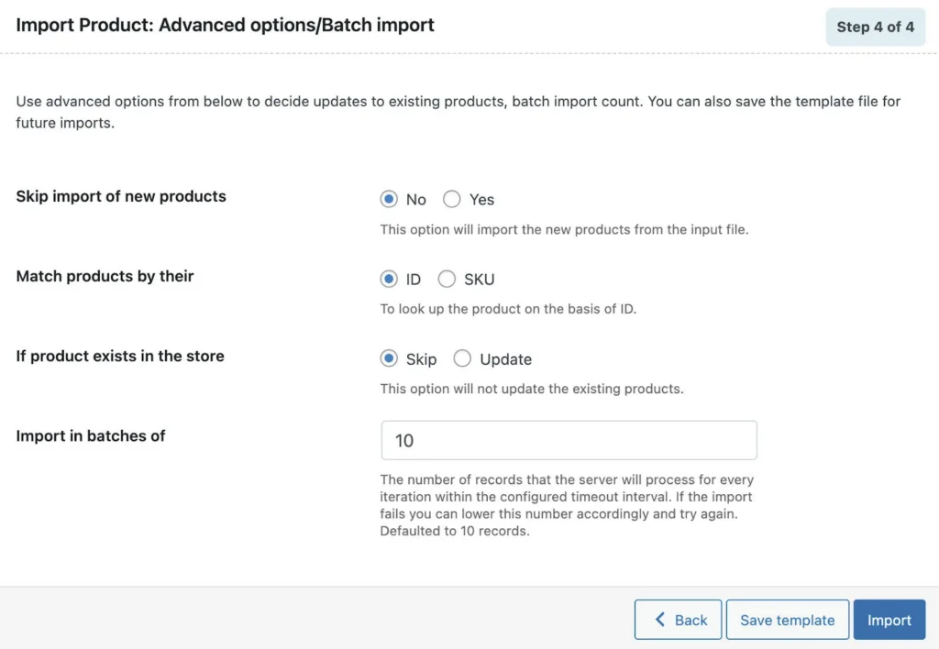The height and width of the screenshot is (649, 939).
Task: Click the batch size help text below the field
Action: pos(567,505)
